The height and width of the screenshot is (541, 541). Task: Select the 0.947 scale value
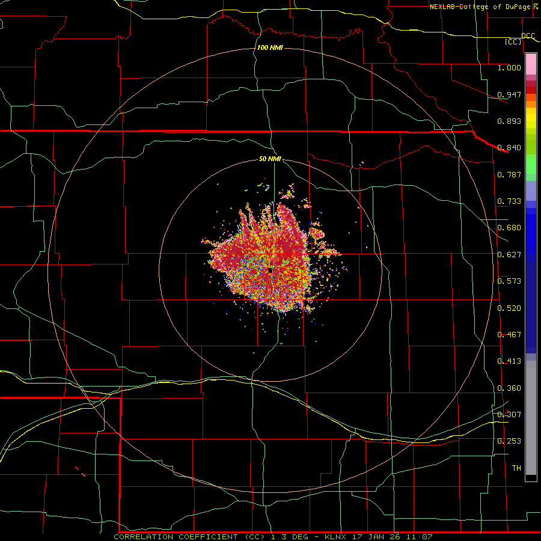click(x=509, y=94)
